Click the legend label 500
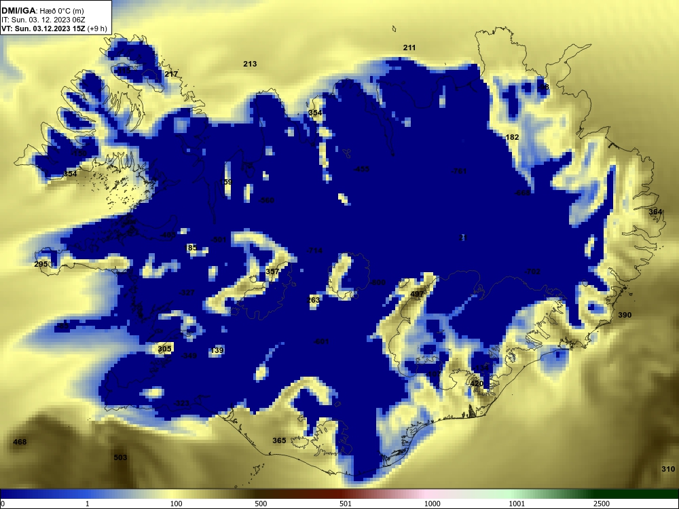This screenshot has height=509, width=679. pos(261,504)
